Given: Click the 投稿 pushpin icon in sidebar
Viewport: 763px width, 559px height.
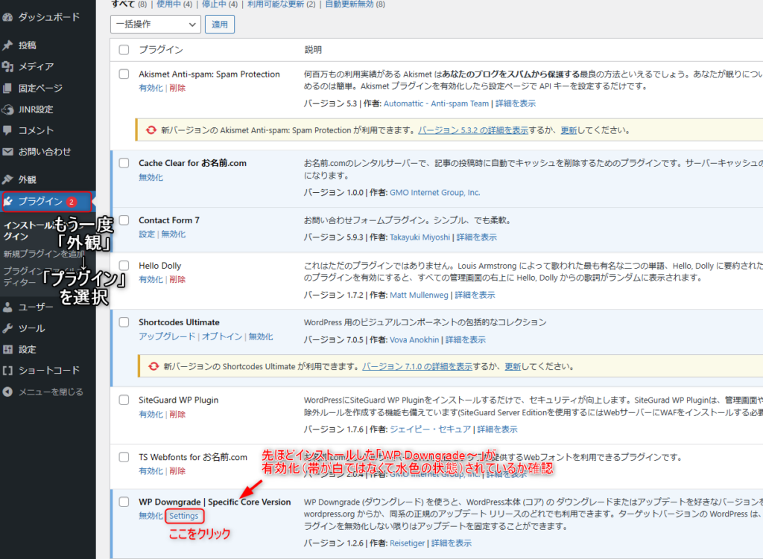Looking at the screenshot, I should pos(7,45).
